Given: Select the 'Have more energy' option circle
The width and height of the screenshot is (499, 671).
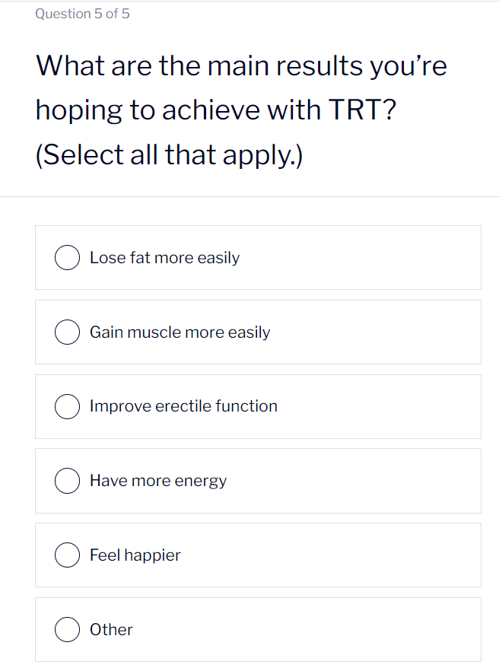Looking at the screenshot, I should coord(67,480).
